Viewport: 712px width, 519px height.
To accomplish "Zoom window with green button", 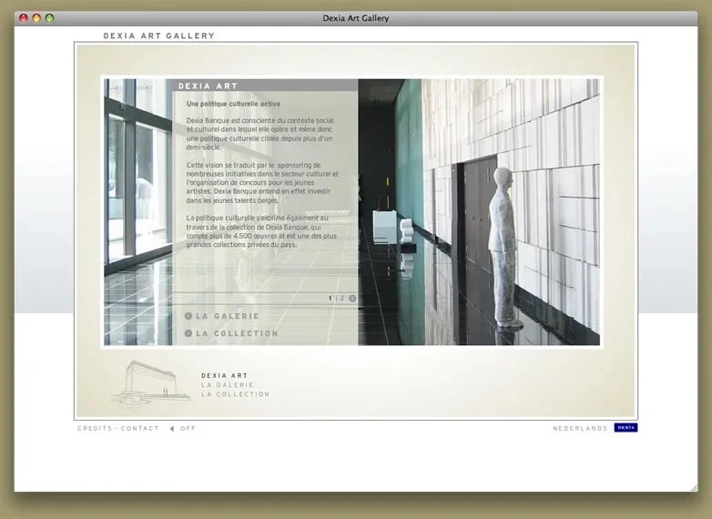I will [49, 17].
